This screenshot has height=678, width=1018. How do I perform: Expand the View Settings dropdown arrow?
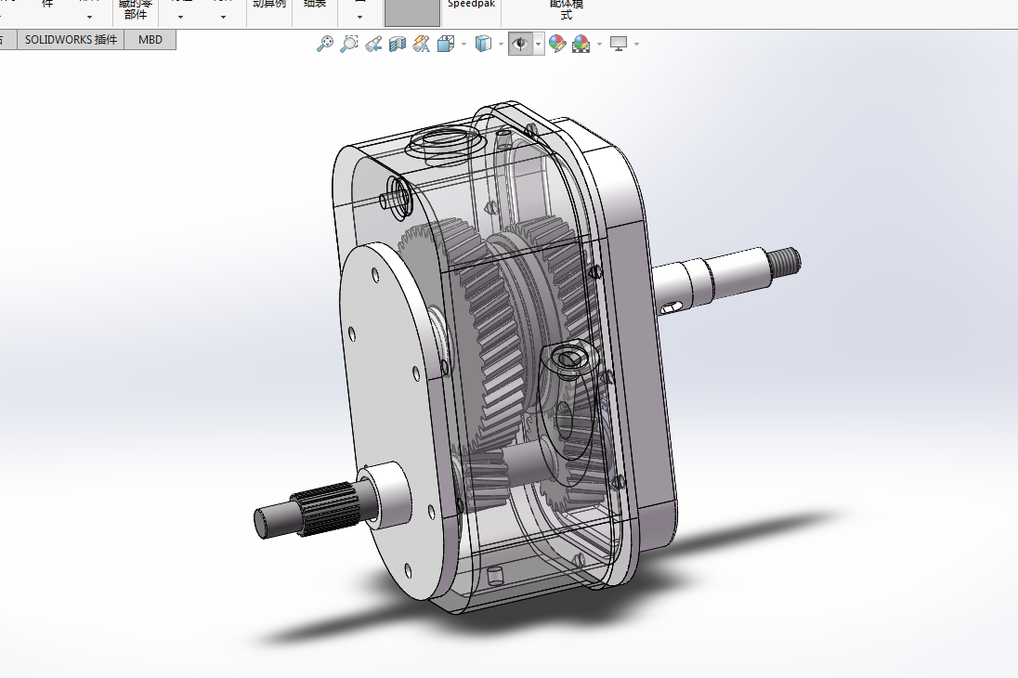point(636,45)
